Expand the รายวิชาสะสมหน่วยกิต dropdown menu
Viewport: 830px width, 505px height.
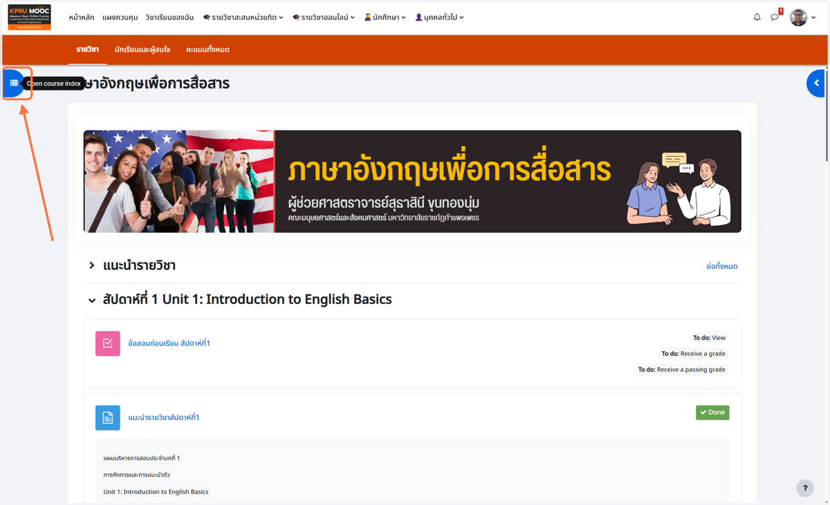(x=243, y=17)
